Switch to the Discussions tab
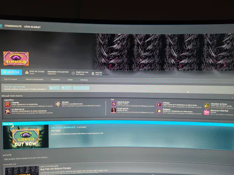Image resolution: width=234 pixels, height=175 pixels. coord(55,79)
